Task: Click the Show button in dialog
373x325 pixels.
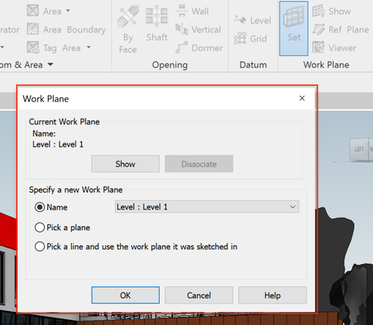Action: 126,164
